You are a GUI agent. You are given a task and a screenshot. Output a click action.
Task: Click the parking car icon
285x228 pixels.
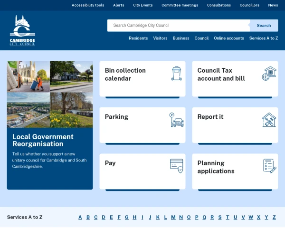pyautogui.click(x=177, y=120)
